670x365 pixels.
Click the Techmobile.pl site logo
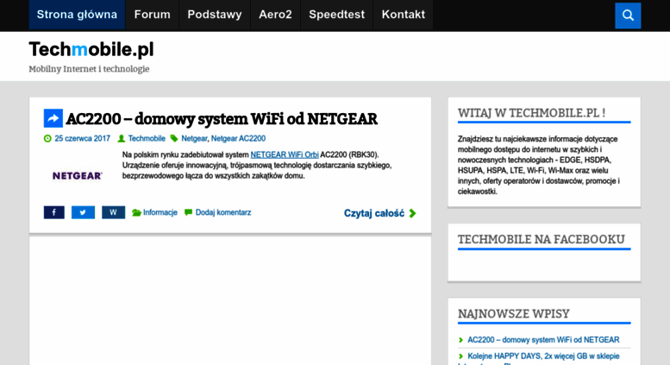pyautogui.click(x=91, y=49)
